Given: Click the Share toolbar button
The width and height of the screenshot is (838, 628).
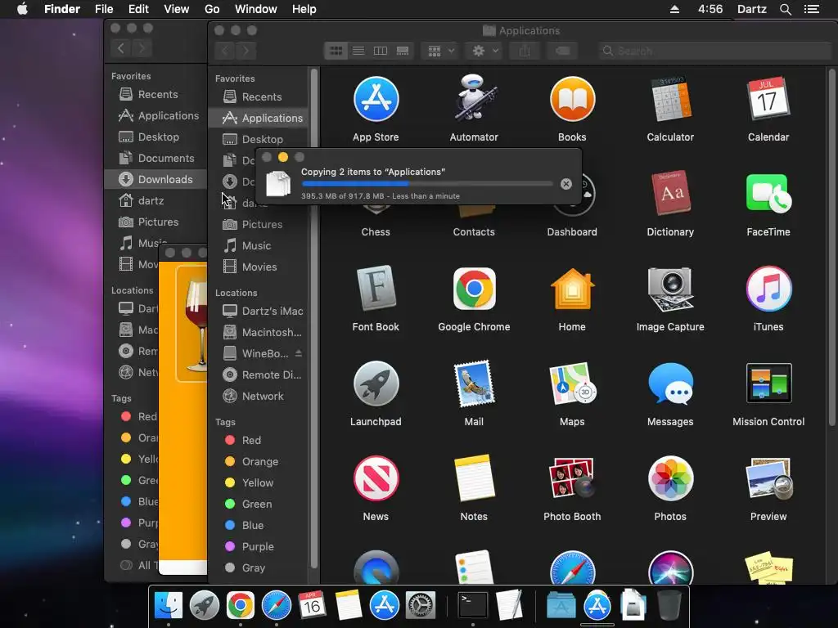Looking at the screenshot, I should tap(525, 51).
